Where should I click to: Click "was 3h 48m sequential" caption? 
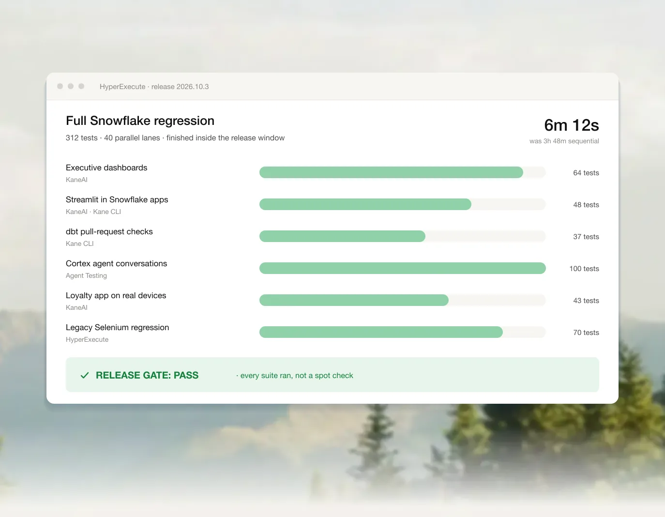[x=564, y=141]
